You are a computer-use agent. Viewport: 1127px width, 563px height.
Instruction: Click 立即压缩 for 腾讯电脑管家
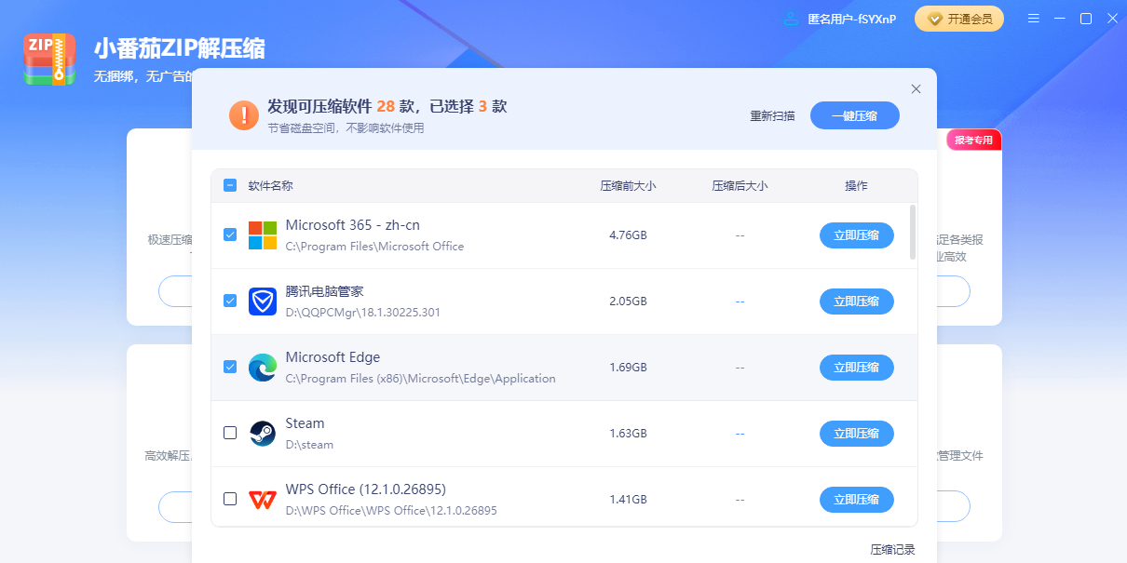pos(857,302)
